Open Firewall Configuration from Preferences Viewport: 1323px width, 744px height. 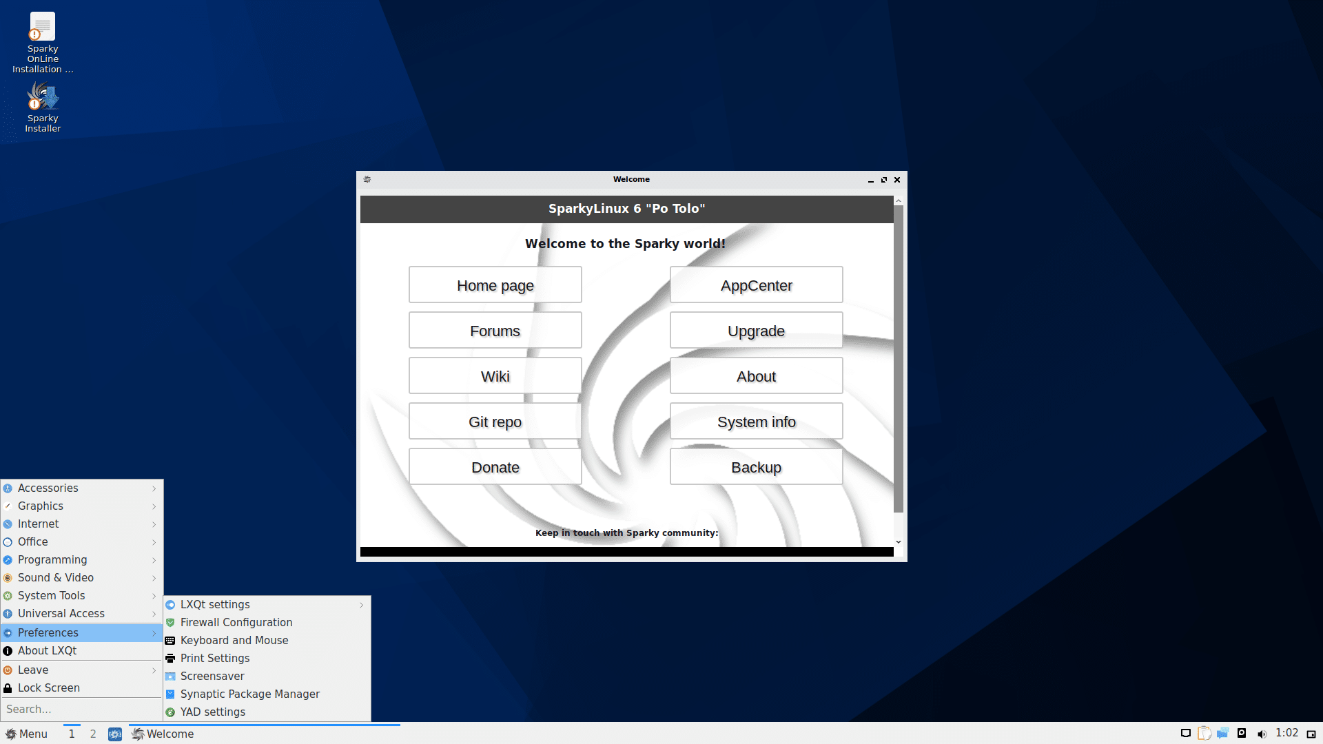coord(236,622)
